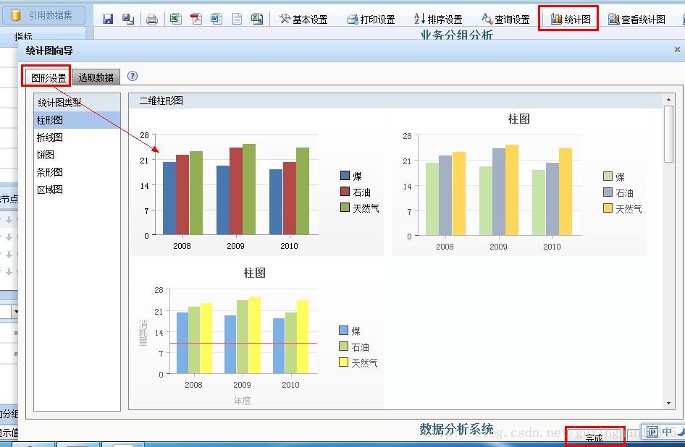685x447 pixels.
Task: Select 条形图 chart type
Action: [x=77, y=172]
